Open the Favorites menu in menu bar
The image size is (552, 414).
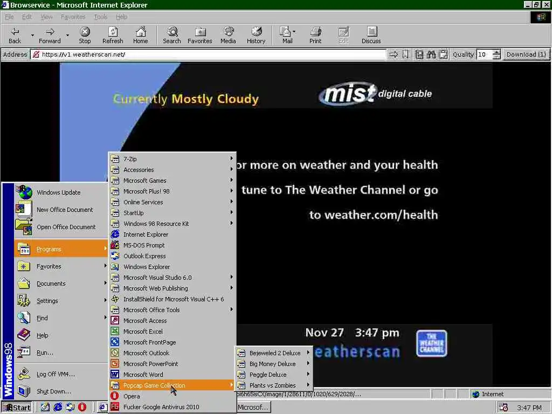(73, 17)
